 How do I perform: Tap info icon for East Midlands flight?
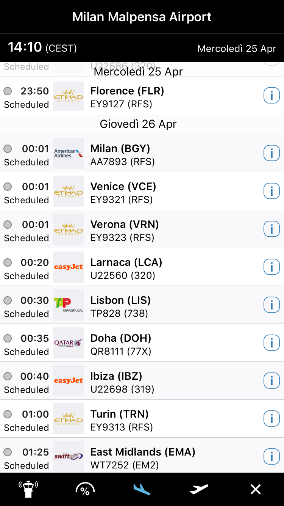[272, 456]
